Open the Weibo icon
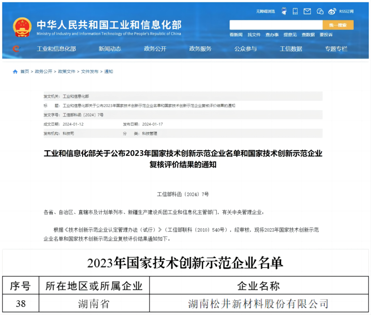This screenshot has width=371, height=315. (332, 11)
